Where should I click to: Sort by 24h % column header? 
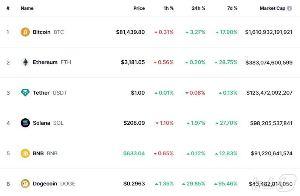(198, 8)
